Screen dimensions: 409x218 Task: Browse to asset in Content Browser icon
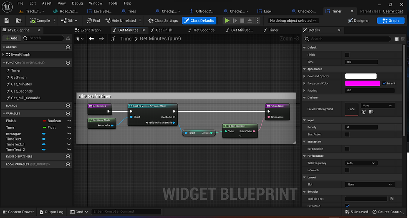[x=18, y=20]
